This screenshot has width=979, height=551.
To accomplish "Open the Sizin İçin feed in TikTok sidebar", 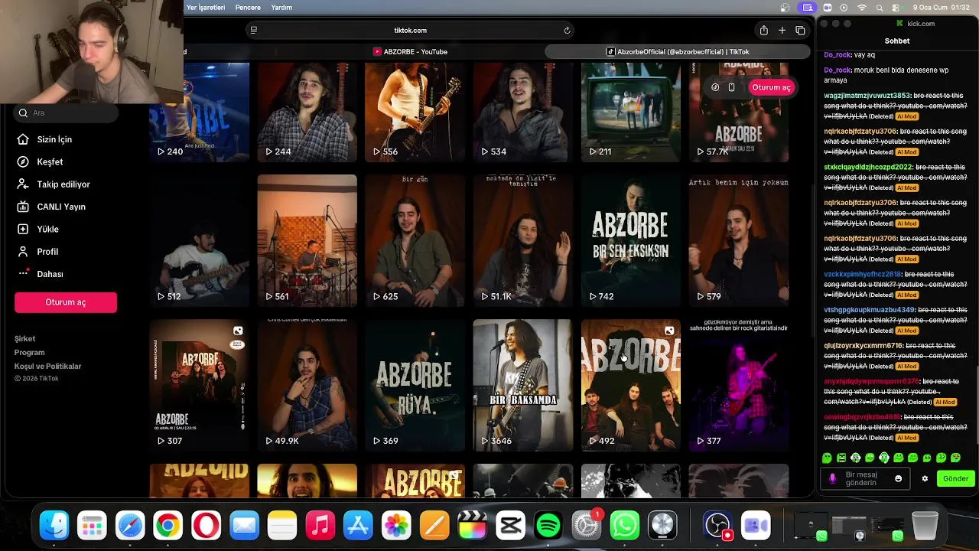I will [x=54, y=139].
